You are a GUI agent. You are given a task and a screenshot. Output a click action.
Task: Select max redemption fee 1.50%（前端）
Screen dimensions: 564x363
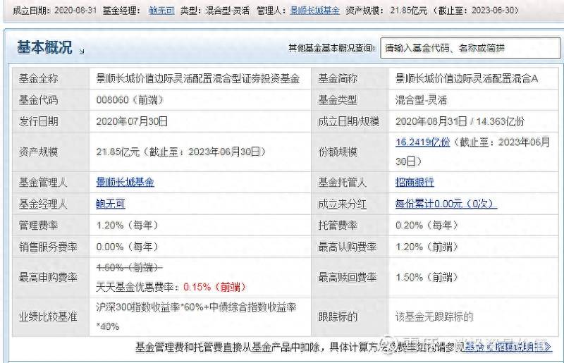point(427,277)
